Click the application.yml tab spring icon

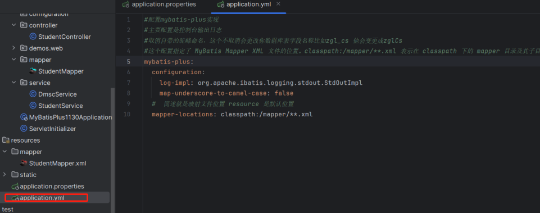[x=220, y=5]
